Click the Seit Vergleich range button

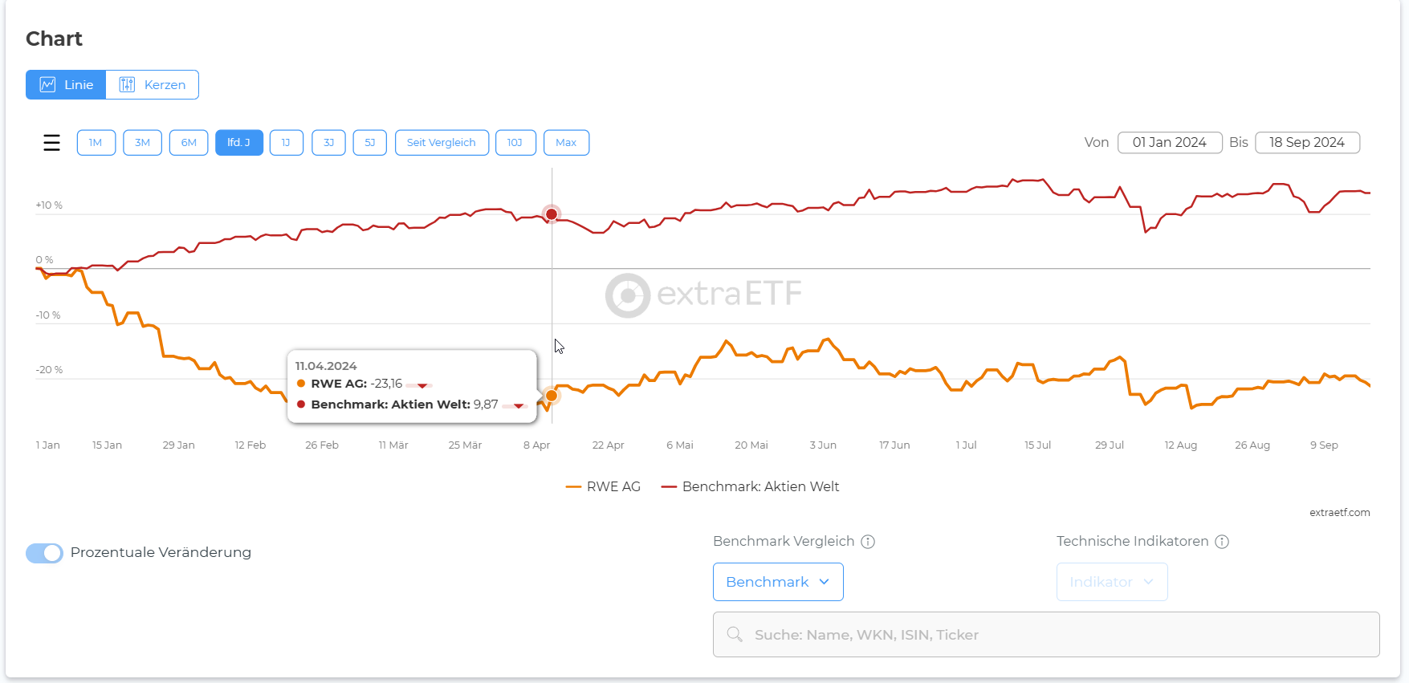click(x=442, y=143)
